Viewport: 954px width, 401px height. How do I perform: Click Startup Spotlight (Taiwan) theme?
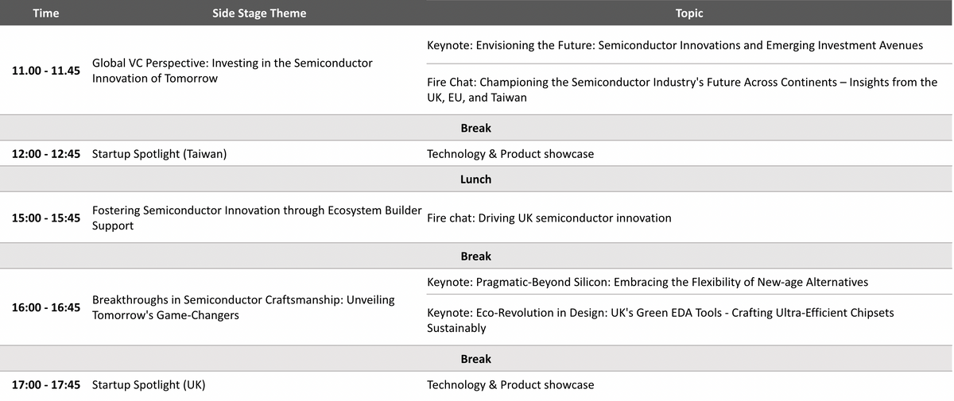[159, 154]
